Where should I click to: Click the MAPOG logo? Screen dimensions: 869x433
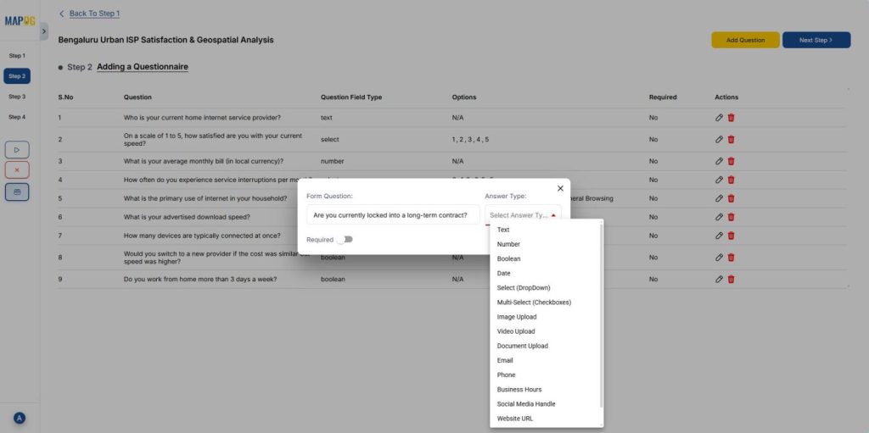pyautogui.click(x=20, y=21)
